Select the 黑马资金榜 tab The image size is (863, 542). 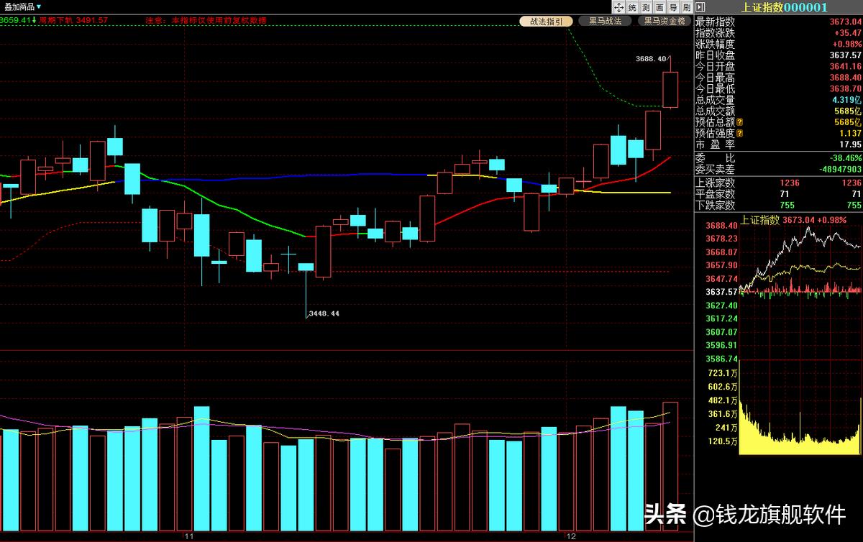point(665,22)
